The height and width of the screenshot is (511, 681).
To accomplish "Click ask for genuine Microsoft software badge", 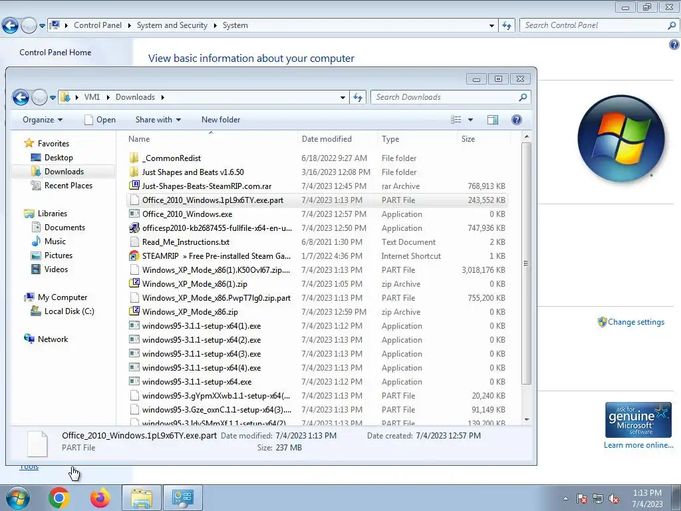I will [x=638, y=421].
